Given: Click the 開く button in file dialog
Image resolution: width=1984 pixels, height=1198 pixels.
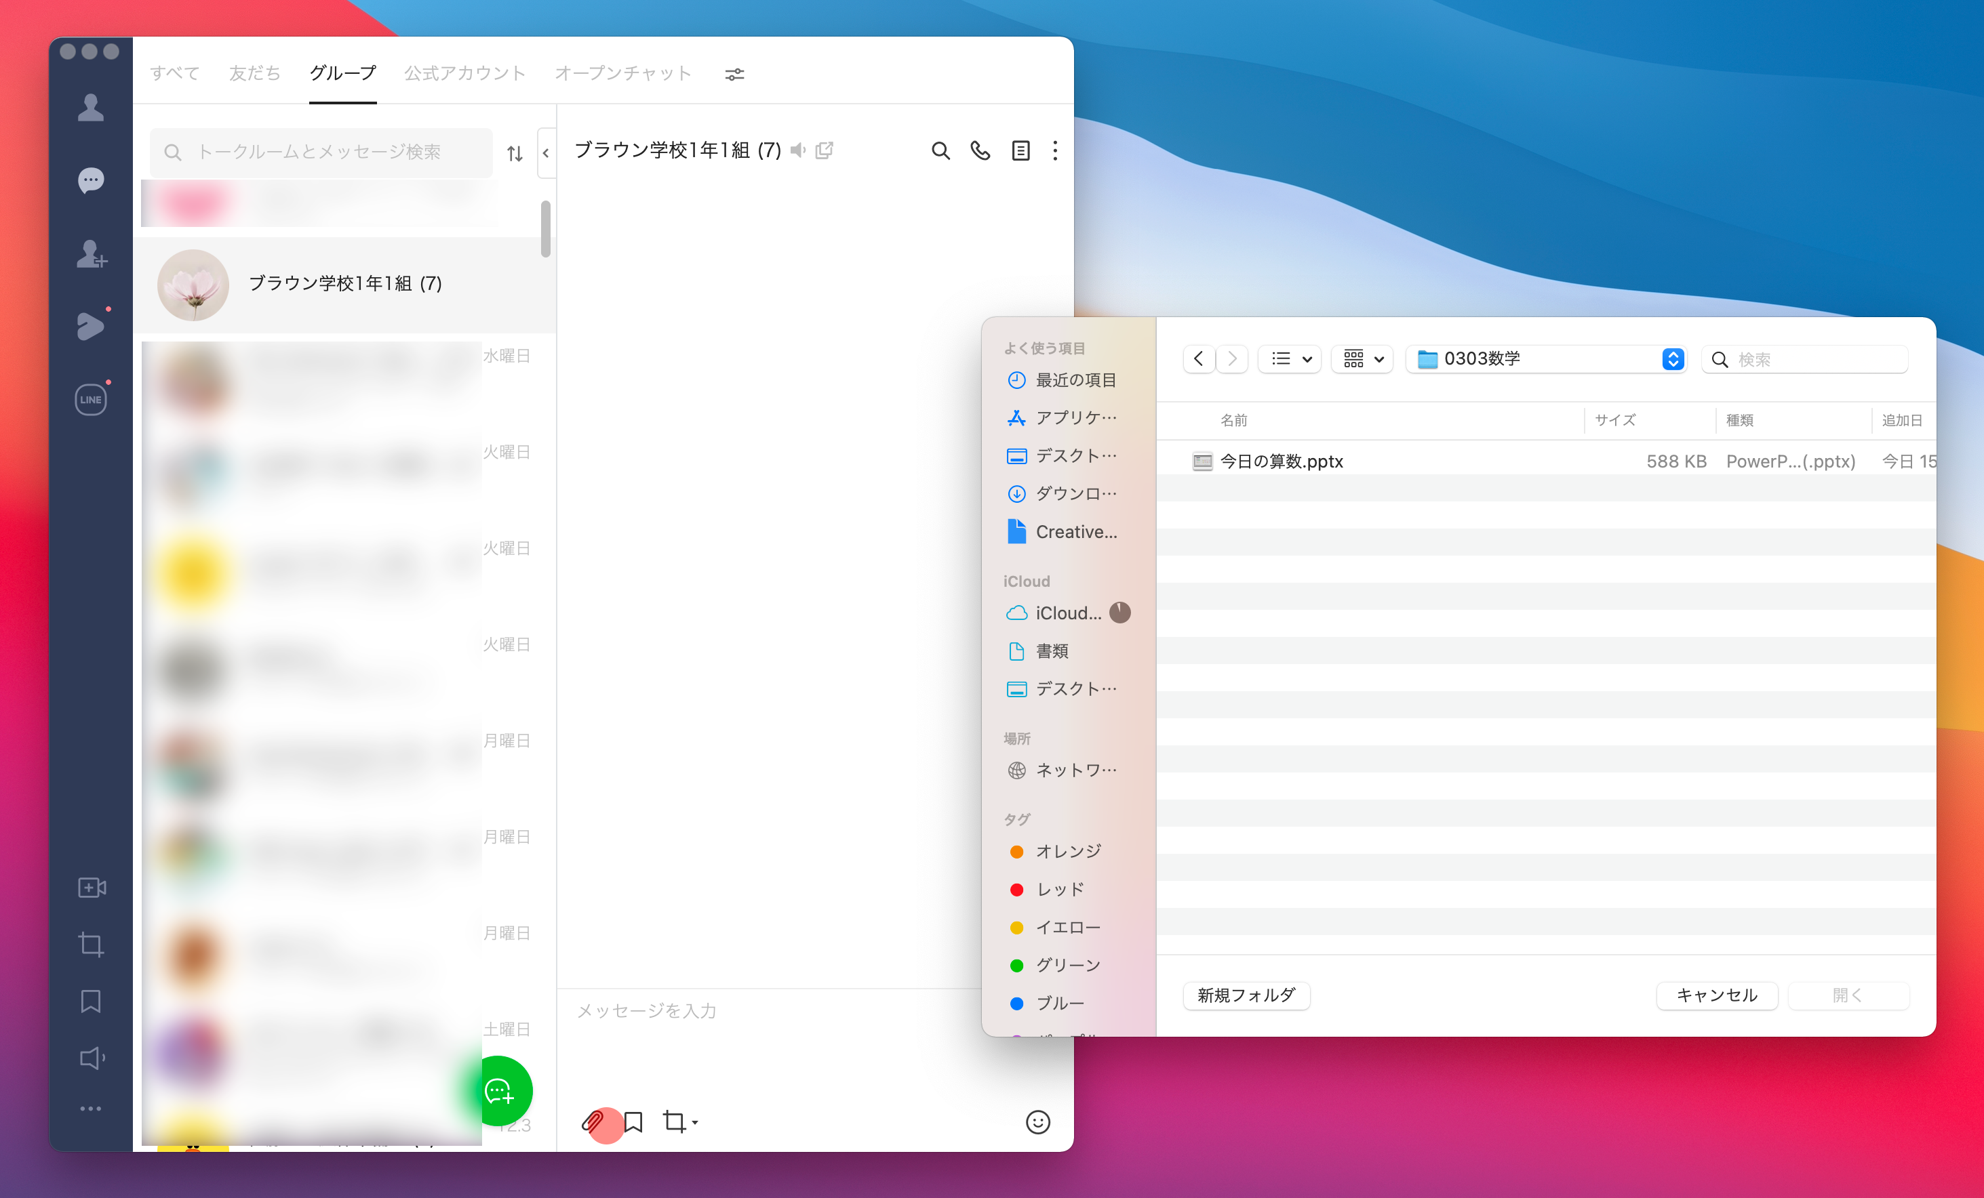Looking at the screenshot, I should coord(1848,995).
